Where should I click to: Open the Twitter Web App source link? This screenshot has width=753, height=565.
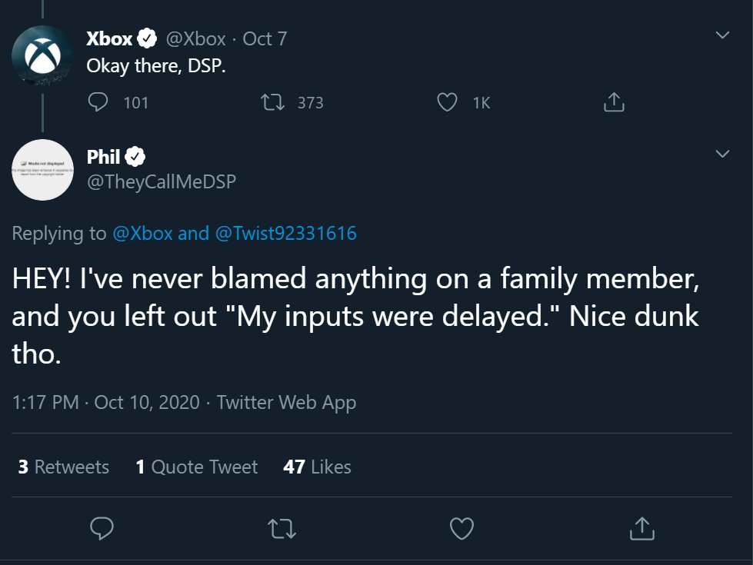(286, 402)
